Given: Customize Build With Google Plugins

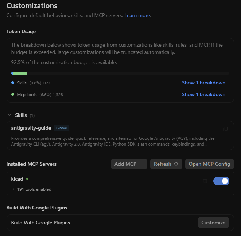Looking at the screenshot, I should pos(213,223).
